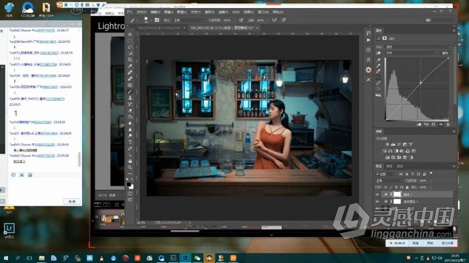The height and width of the screenshot is (263, 469).
Task: Open the Curves preset dropdown
Action: 418,47
